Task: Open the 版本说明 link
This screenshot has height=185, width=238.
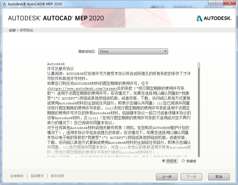Action: coord(57,176)
